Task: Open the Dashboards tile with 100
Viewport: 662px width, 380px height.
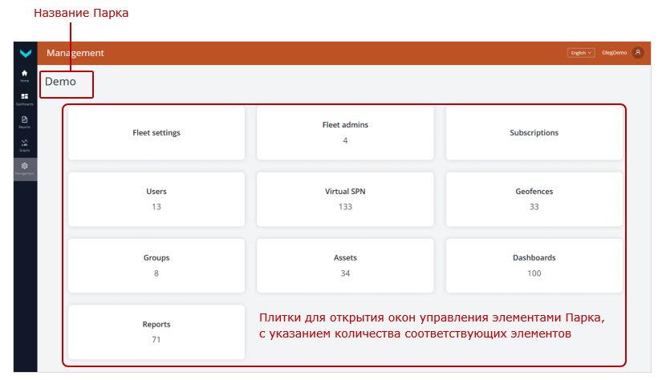Action: 534,265
